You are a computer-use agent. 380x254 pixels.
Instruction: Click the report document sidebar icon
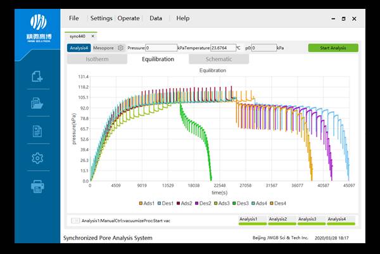tap(37, 131)
